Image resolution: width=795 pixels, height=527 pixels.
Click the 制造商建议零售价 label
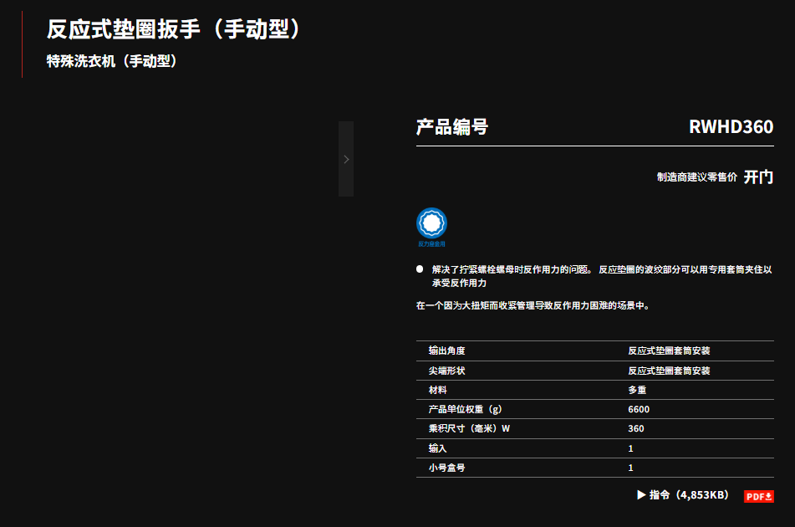coord(696,177)
